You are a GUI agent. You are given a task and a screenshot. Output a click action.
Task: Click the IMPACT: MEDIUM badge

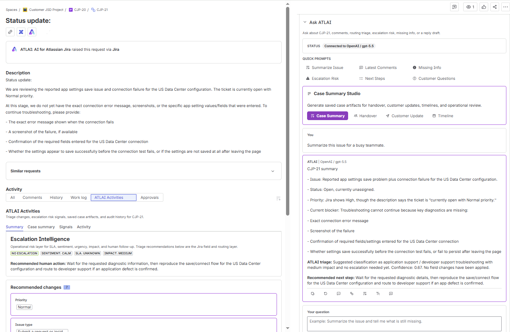coord(118,253)
